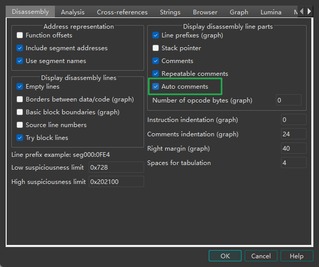This screenshot has height=267, width=319.
Task: Toggle the Stack pointer checkbox
Action: click(x=156, y=48)
